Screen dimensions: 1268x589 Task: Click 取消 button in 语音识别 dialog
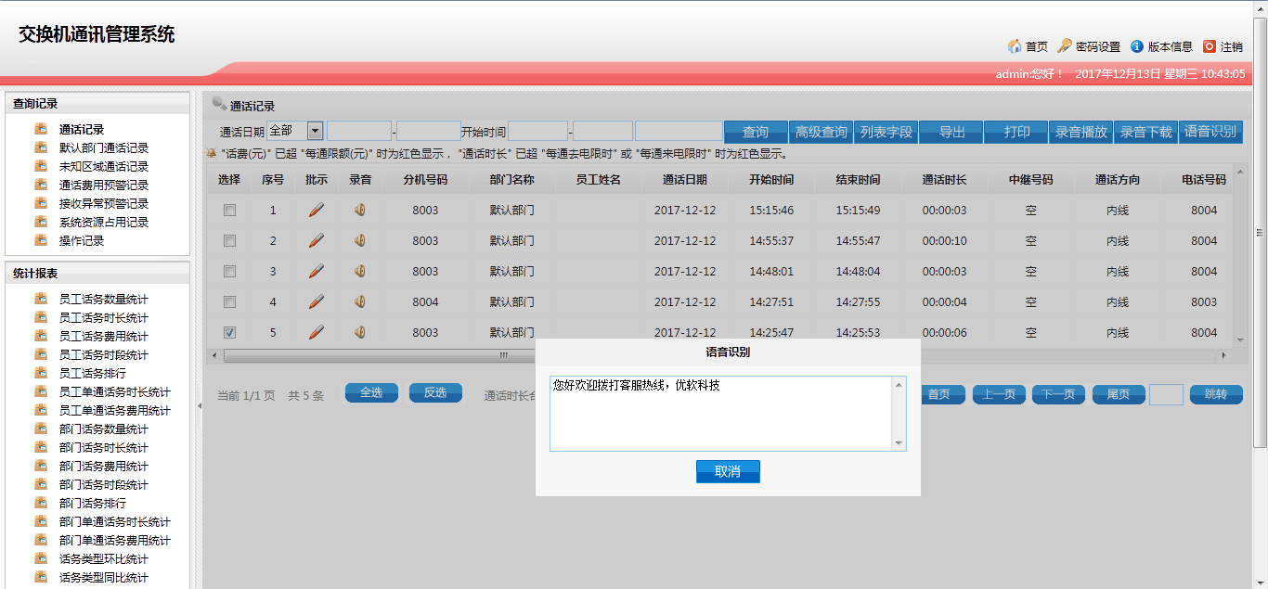pyautogui.click(x=728, y=471)
